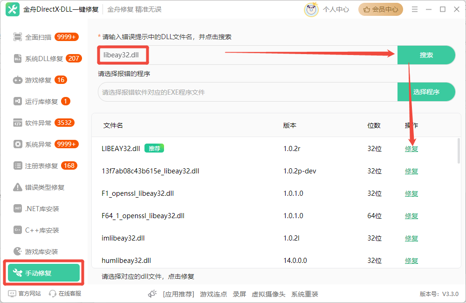Click 修复 for LIBEAY32.dll
The height and width of the screenshot is (303, 466).
click(x=411, y=149)
